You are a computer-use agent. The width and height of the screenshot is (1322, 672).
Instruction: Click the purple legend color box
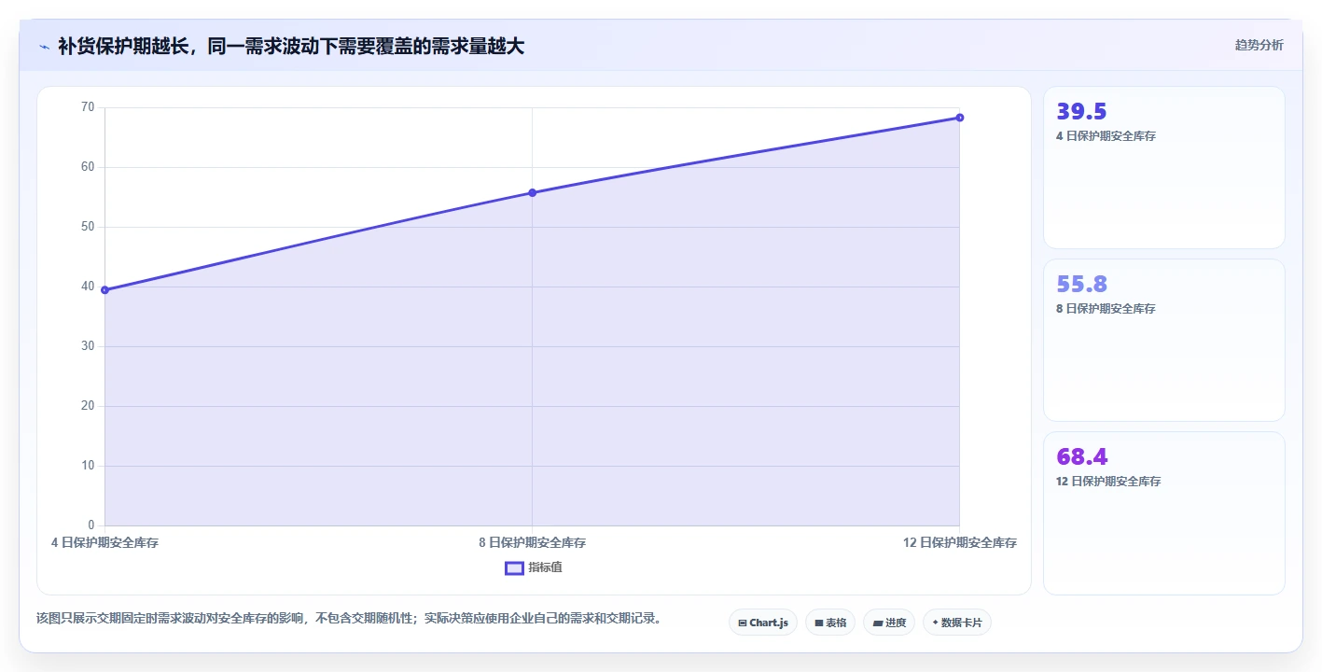514,567
